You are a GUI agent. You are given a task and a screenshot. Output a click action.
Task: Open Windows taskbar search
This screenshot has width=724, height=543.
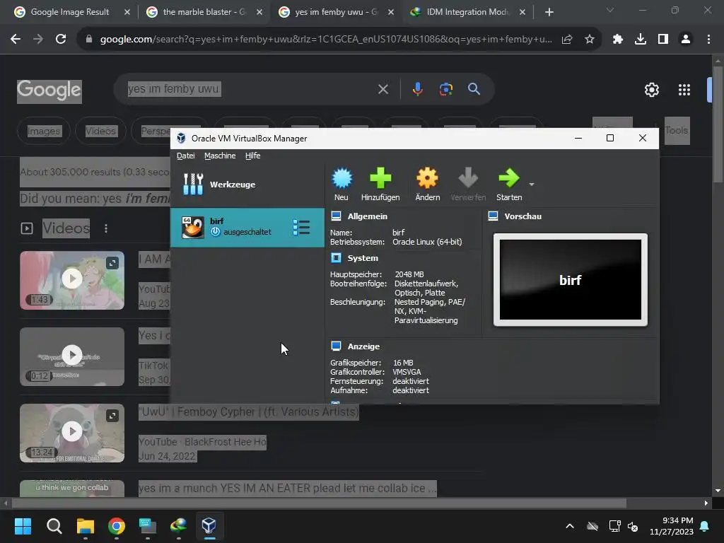(x=54, y=526)
